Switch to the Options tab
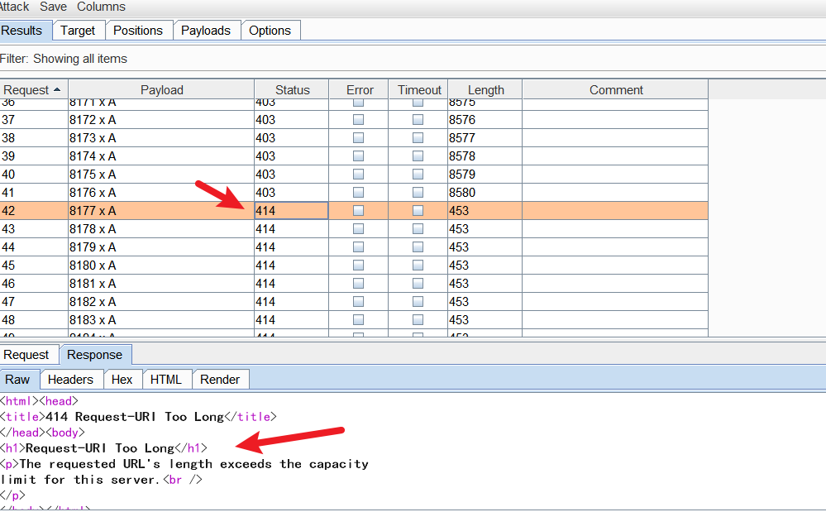This screenshot has width=826, height=512. (x=270, y=31)
